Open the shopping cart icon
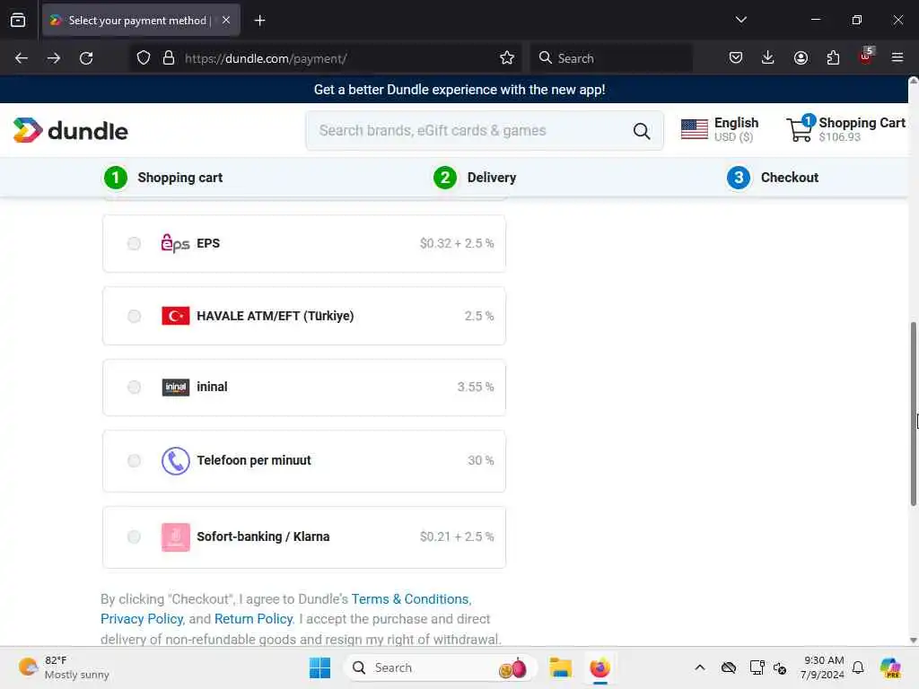Image resolution: width=919 pixels, height=689 pixels. (800, 129)
